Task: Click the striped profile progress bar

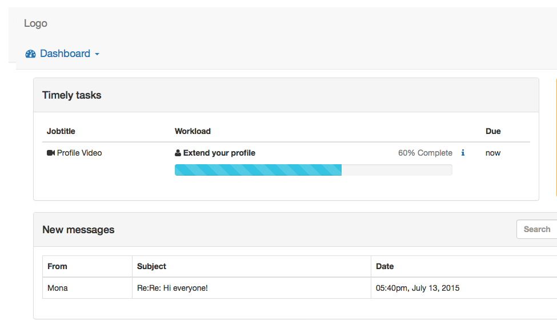Action: (313, 170)
